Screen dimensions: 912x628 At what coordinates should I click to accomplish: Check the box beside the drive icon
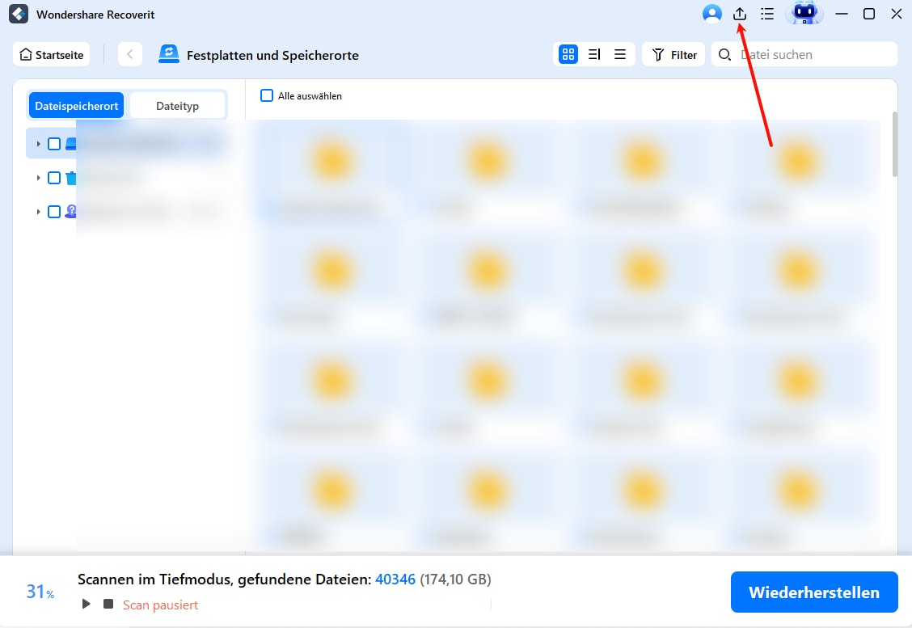pos(54,144)
